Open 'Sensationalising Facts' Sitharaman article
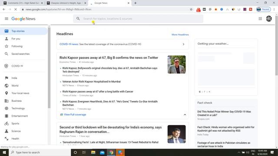This screenshot has height=156, width=278. [110, 142]
